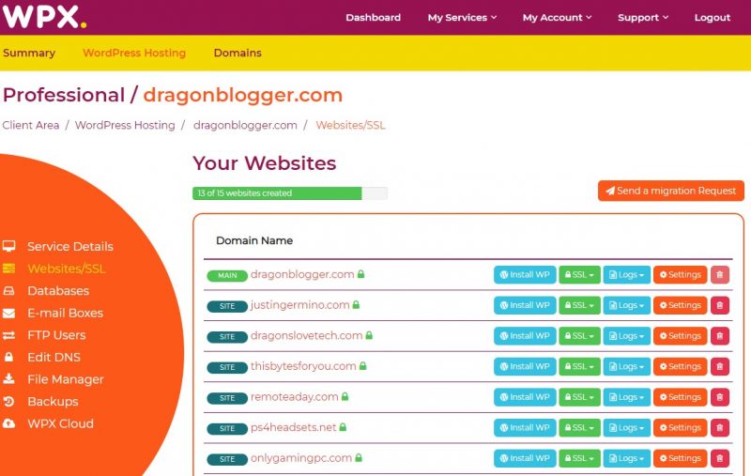Click the WPX Cloud upload icon
Image resolution: width=751 pixels, height=476 pixels.
click(8, 423)
